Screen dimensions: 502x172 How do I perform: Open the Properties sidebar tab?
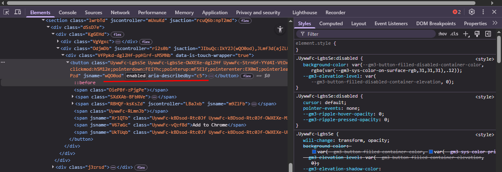pyautogui.click(x=475, y=24)
